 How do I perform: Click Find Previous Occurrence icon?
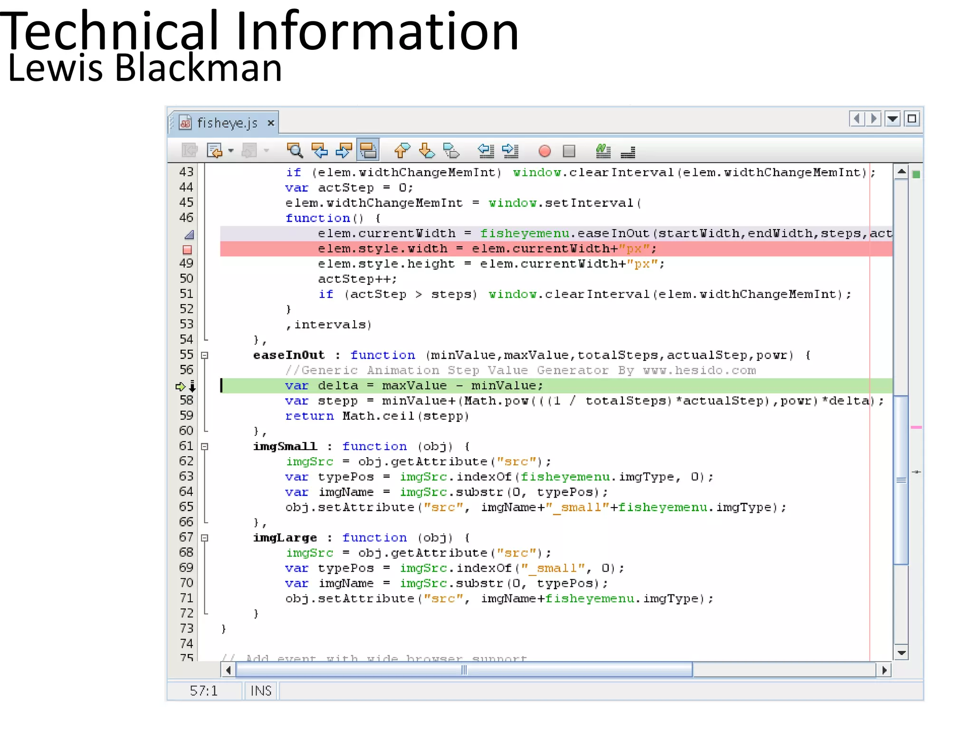319,151
